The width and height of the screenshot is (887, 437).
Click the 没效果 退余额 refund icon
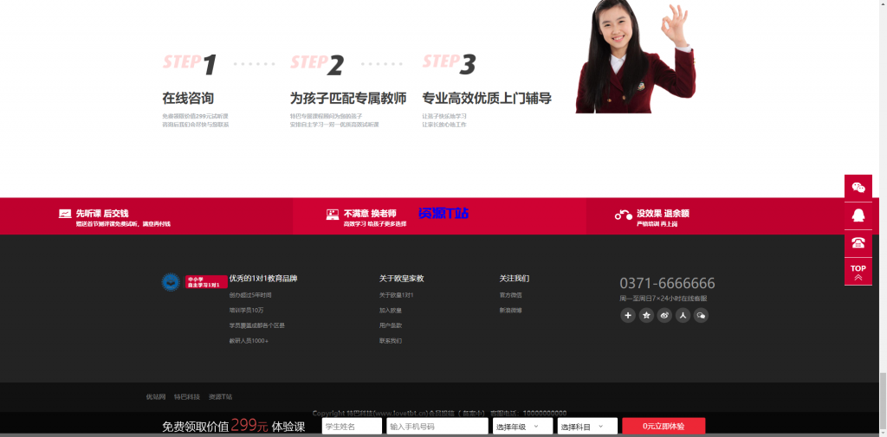624,215
